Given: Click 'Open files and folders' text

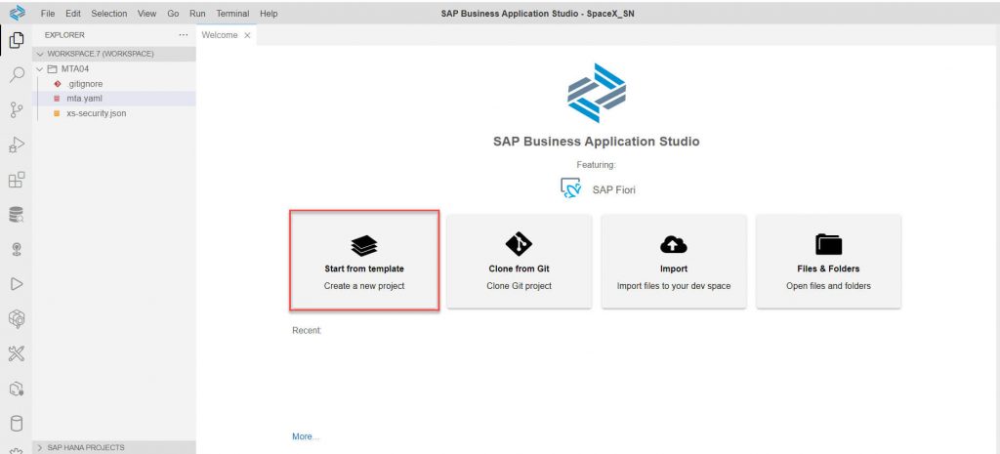Looking at the screenshot, I should point(828,286).
